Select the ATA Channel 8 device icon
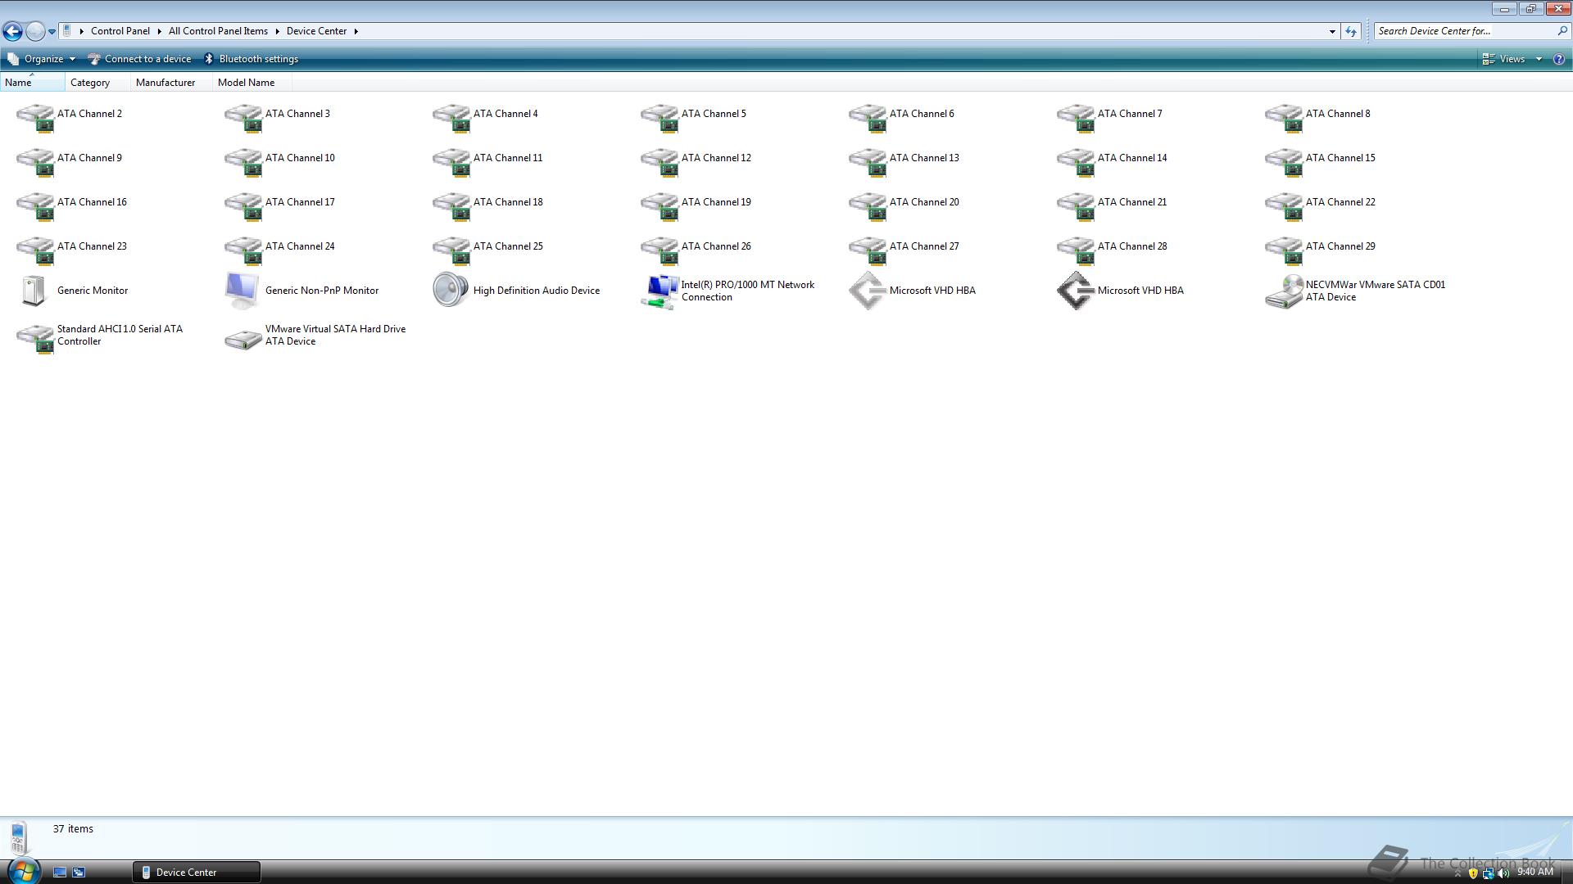The image size is (1573, 884). [x=1284, y=117]
